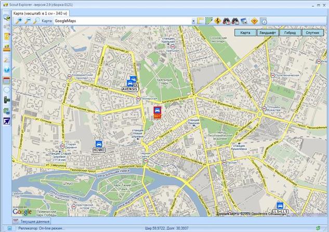Open the Карта (масштаб) tab
The height and width of the screenshot is (232, 329).
41,13
